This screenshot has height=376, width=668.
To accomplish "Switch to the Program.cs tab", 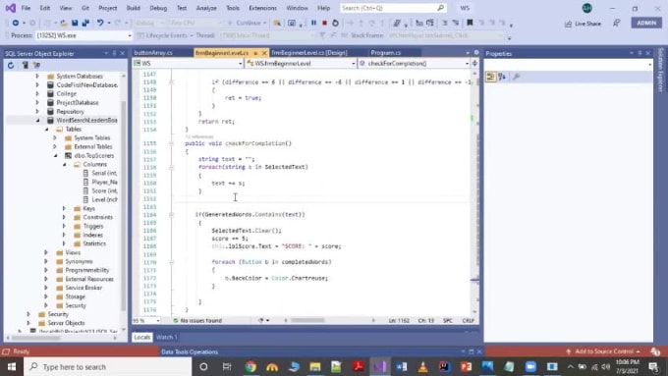I will pos(385,53).
